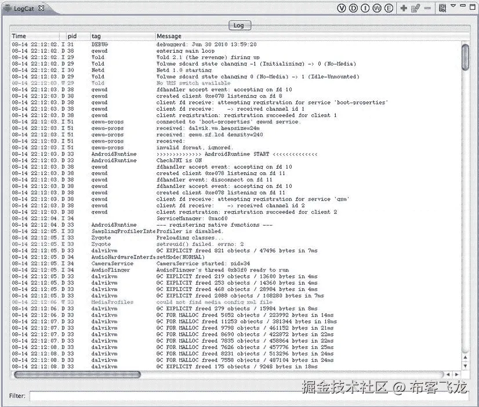
Task: Select 'connected to boot-properties qemud service' row
Action: pyautogui.click(x=235, y=122)
